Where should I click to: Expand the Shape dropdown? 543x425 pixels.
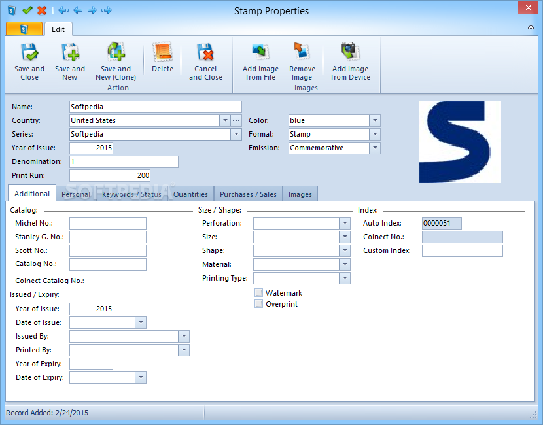345,250
